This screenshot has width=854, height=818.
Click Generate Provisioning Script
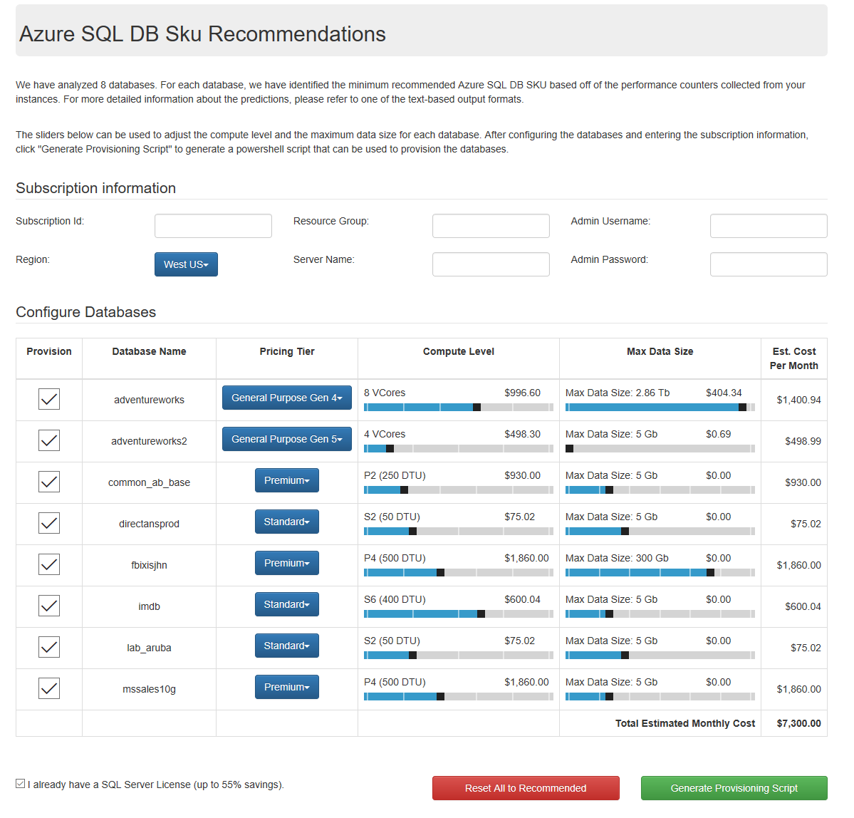pyautogui.click(x=734, y=788)
